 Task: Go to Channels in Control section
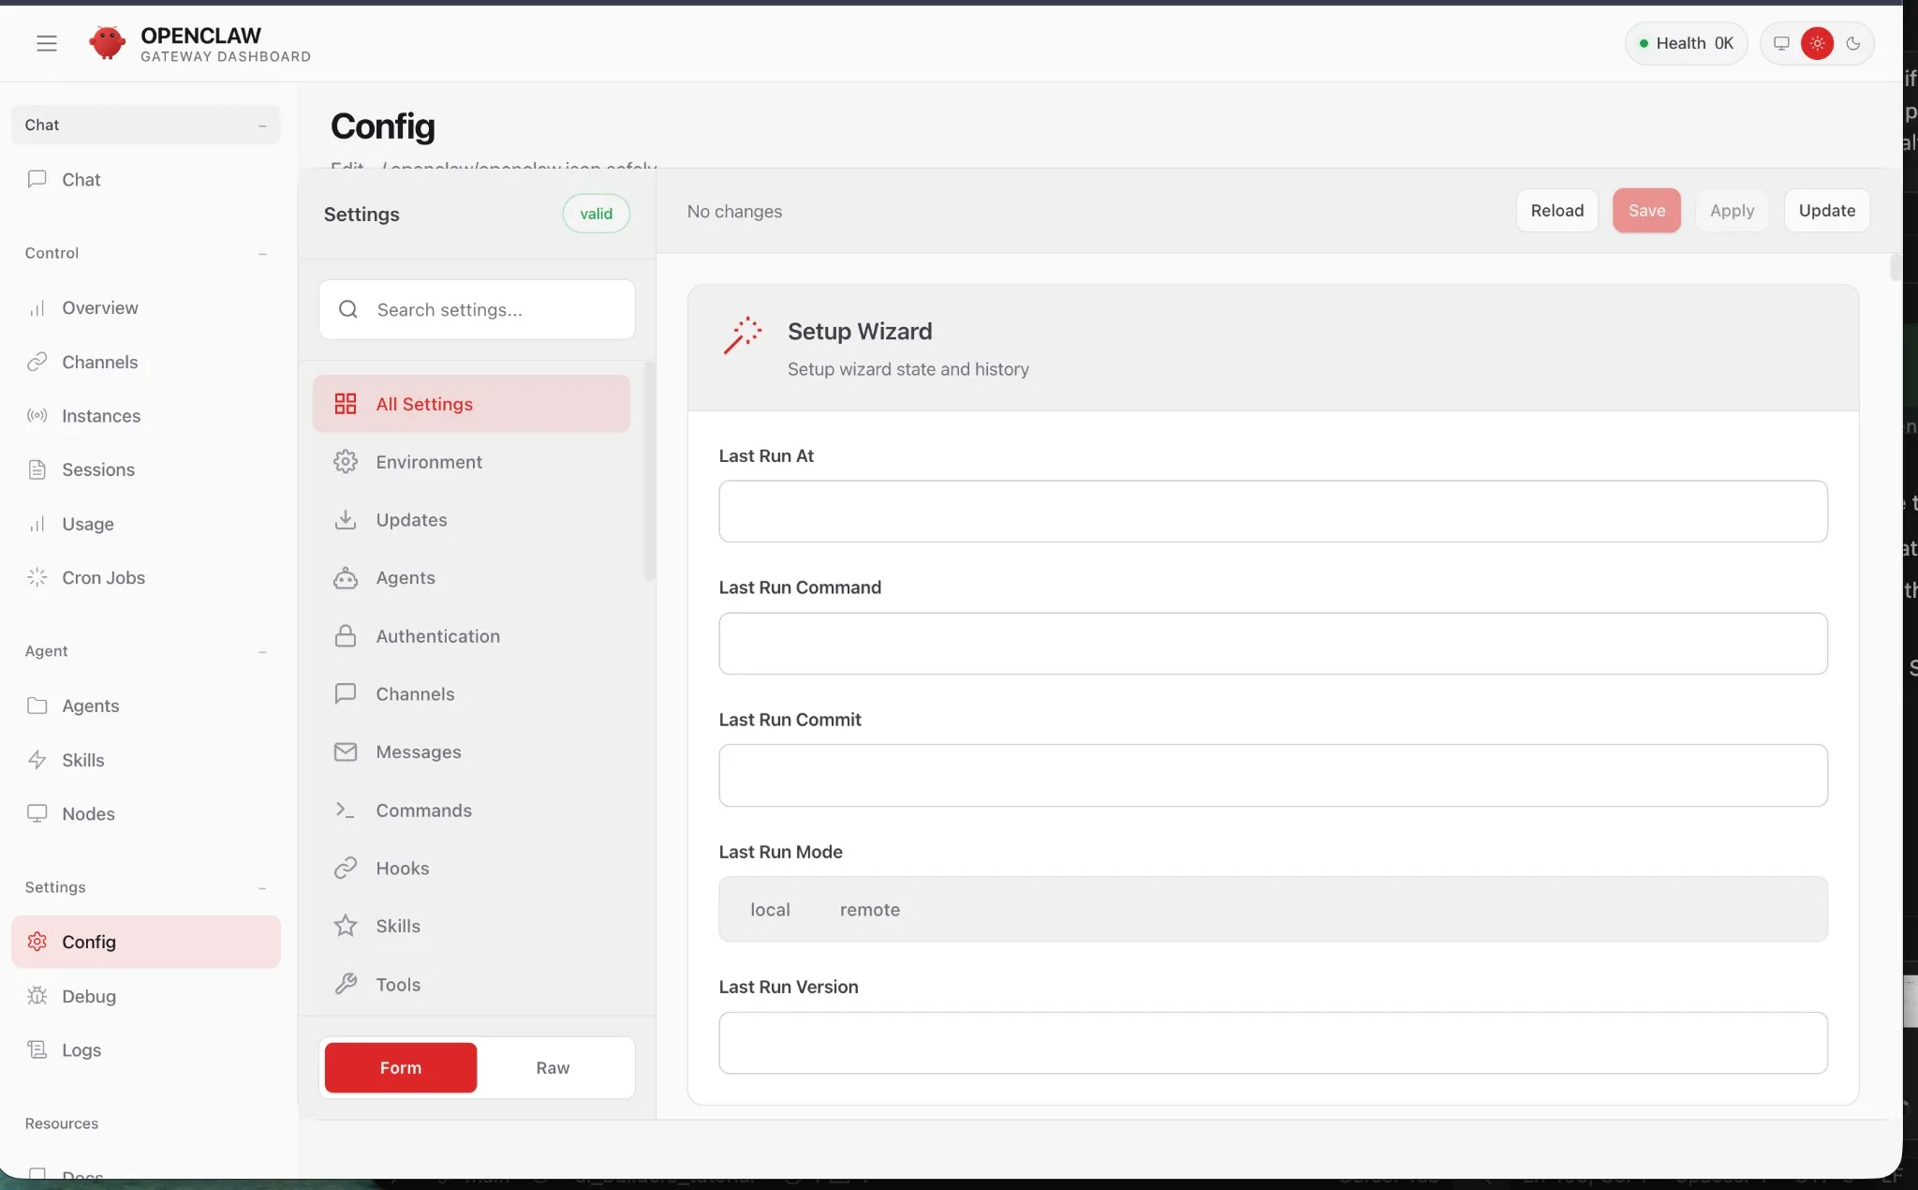(146, 362)
